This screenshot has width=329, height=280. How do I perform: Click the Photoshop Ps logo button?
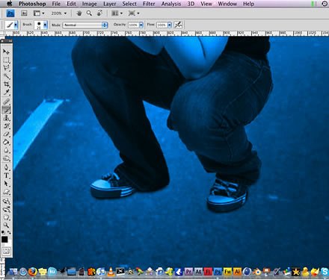(x=10, y=13)
